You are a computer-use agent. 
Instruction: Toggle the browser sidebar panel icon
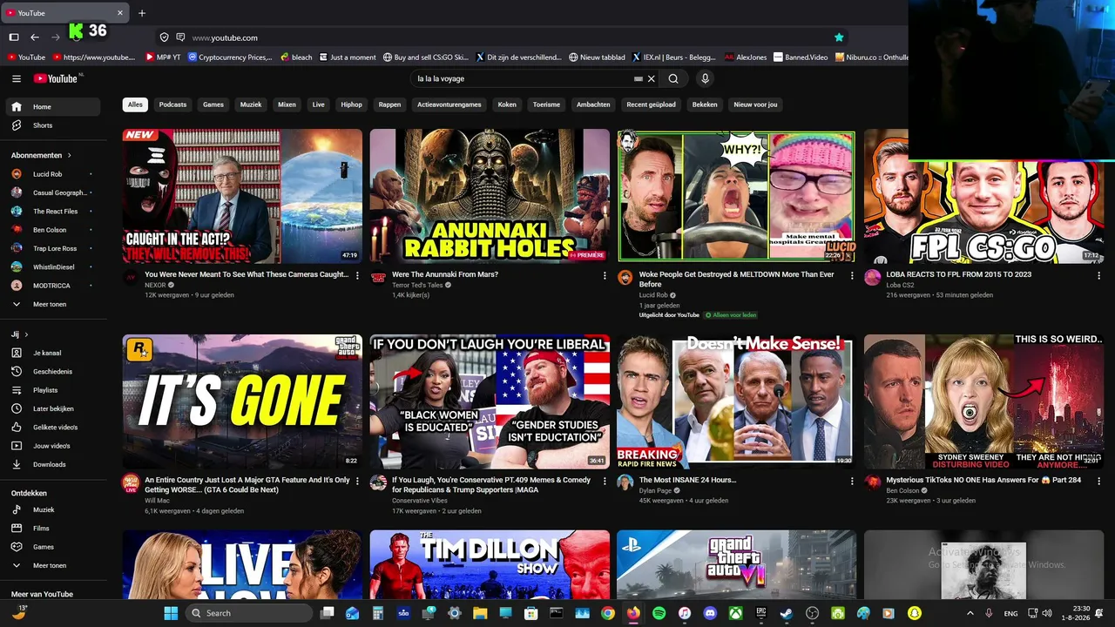pyautogui.click(x=14, y=37)
